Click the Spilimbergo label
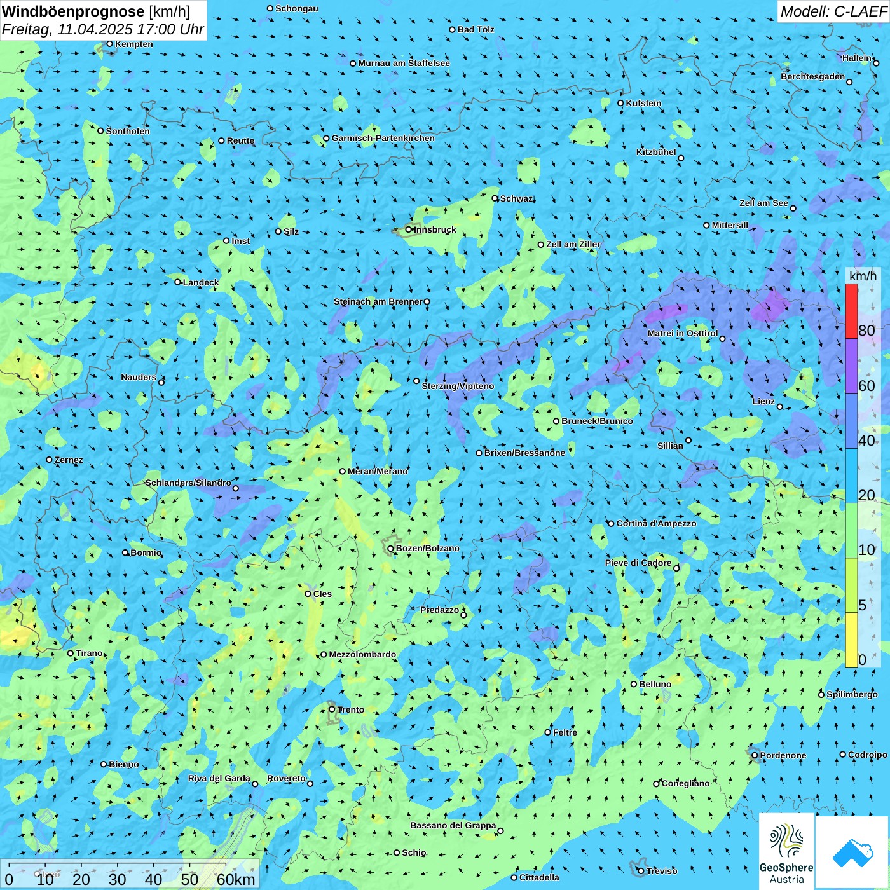The height and width of the screenshot is (890, 890). (x=852, y=694)
